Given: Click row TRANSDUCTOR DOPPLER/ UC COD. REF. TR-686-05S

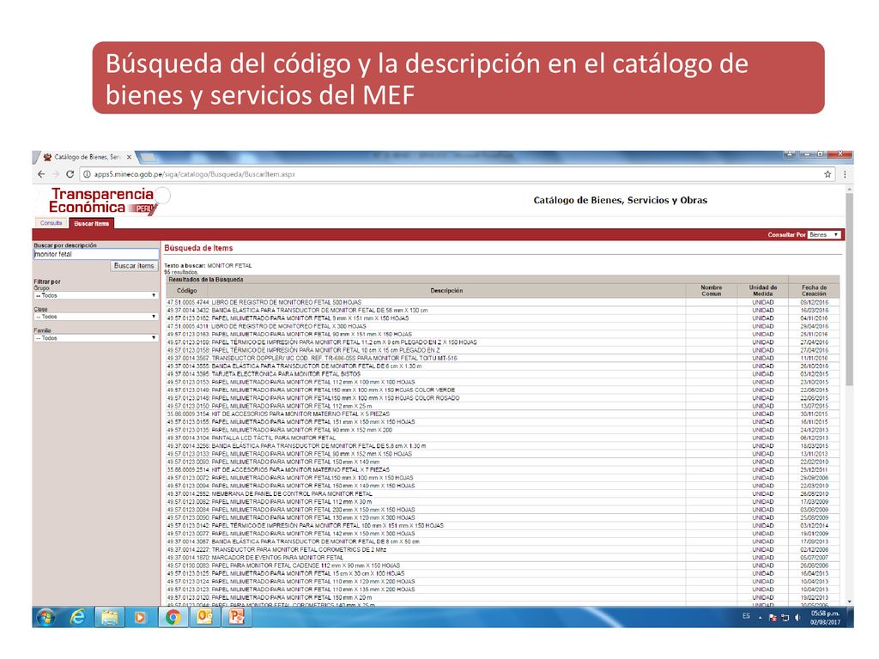Looking at the screenshot, I should (x=503, y=358).
